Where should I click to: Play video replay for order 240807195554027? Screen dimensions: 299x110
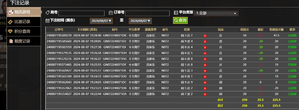pyautogui.click(x=205, y=94)
